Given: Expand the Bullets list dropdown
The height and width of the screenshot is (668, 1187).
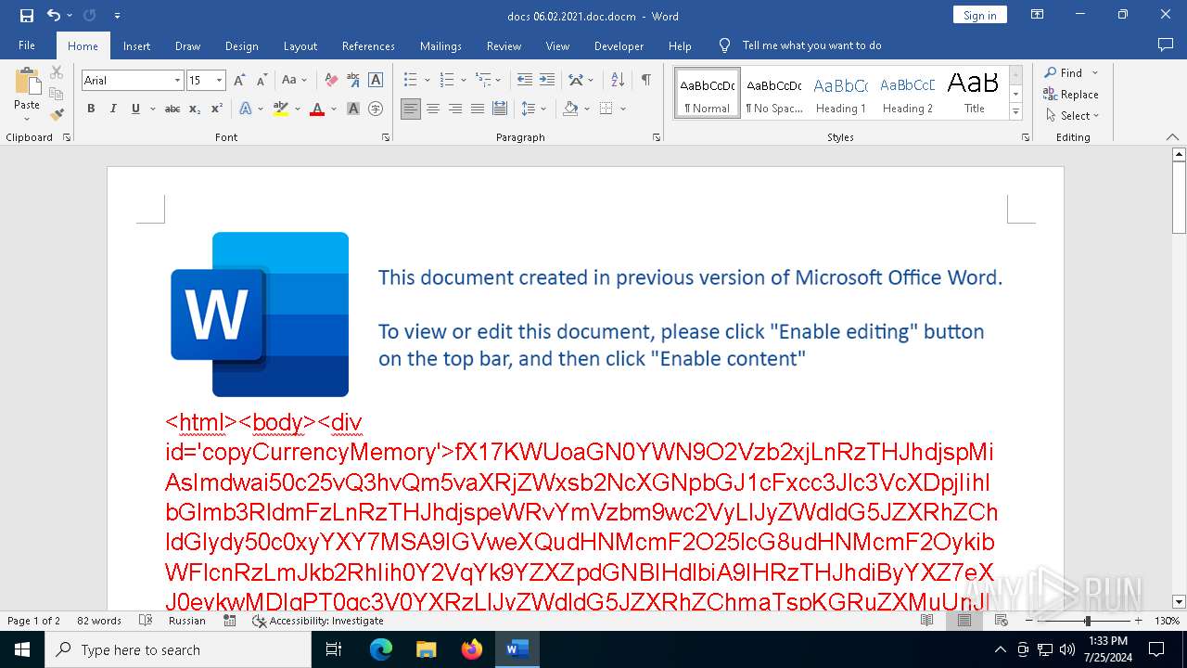Looking at the screenshot, I should (428, 81).
